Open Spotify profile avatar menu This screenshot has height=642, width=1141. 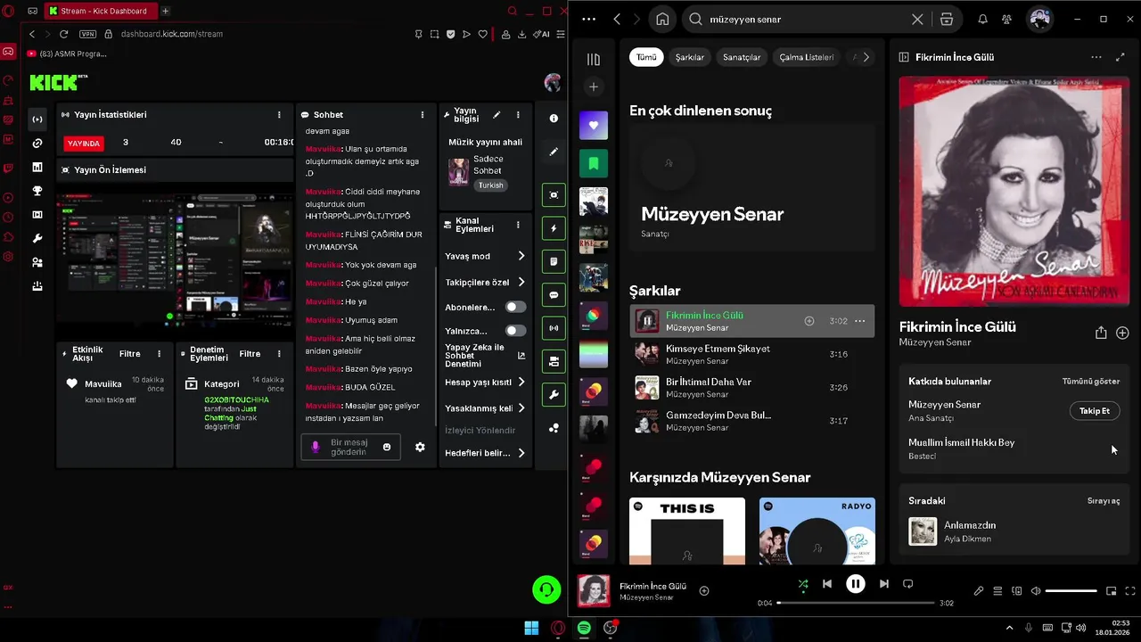pyautogui.click(x=1039, y=19)
